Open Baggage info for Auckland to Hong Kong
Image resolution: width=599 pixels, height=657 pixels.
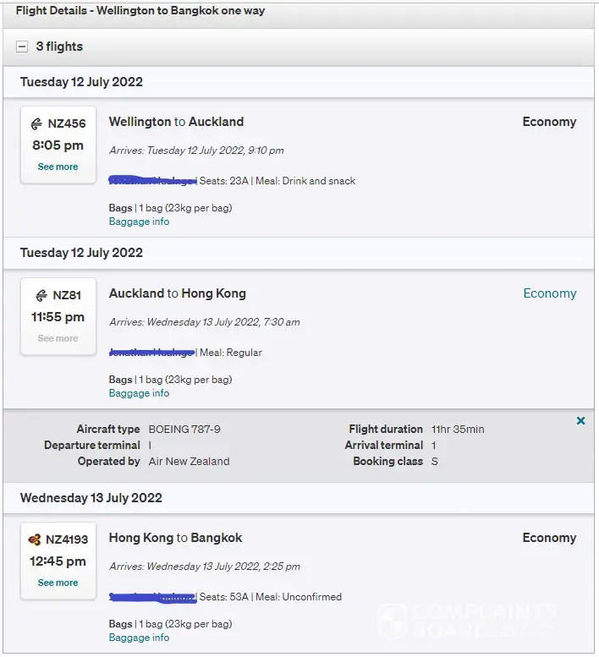tap(139, 393)
